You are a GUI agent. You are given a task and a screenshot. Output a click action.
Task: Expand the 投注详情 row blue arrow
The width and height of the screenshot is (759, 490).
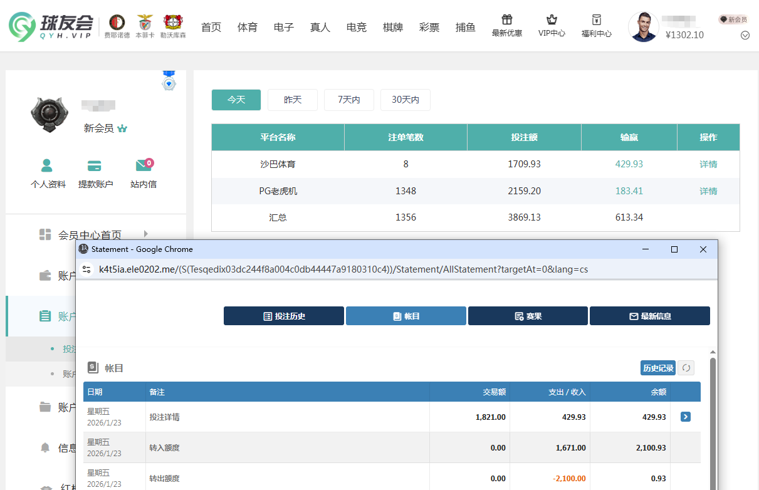pos(685,417)
